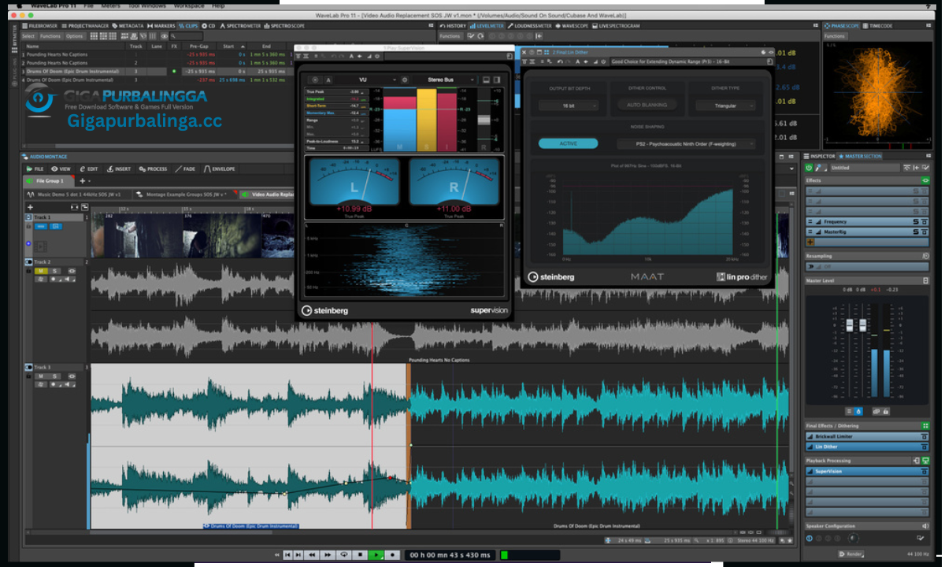Open the noise shaping PS2 Psychoacoustic dropdown
Image resolution: width=945 pixels, height=567 pixels.
tap(685, 143)
